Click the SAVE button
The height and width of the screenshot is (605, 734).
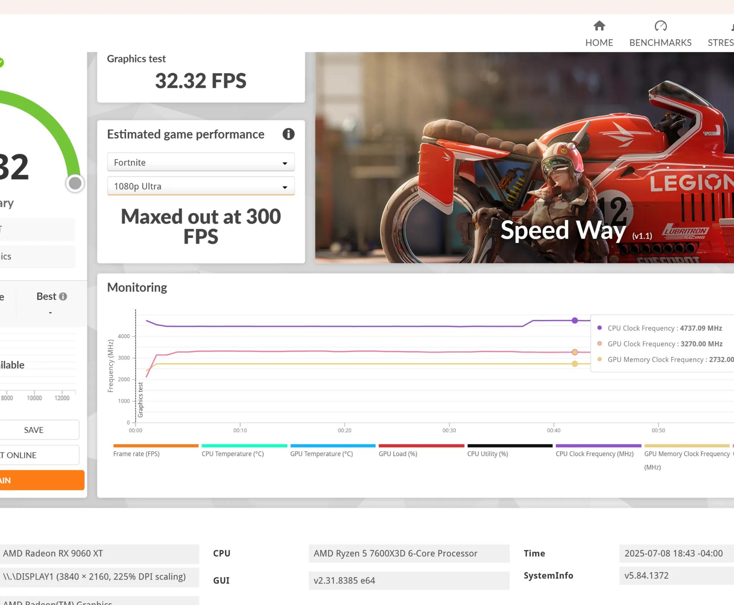click(x=39, y=430)
